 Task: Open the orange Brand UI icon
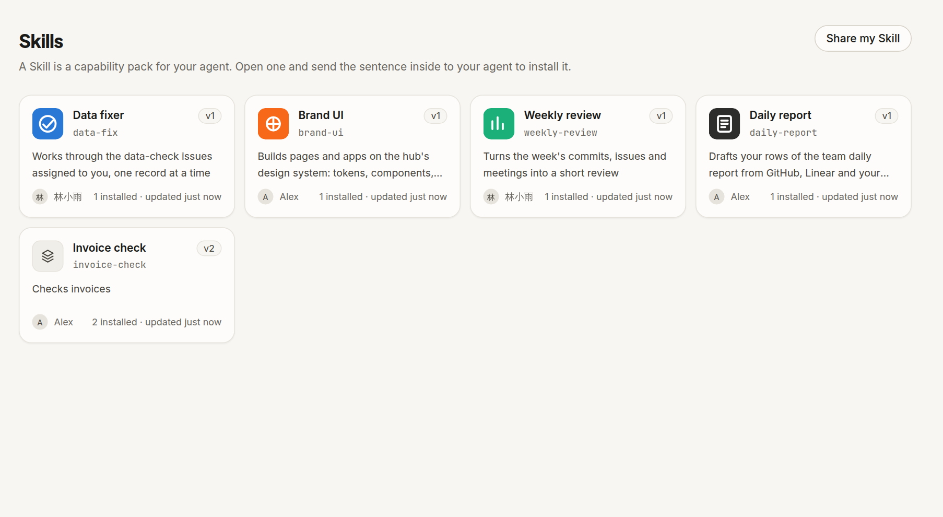point(273,124)
